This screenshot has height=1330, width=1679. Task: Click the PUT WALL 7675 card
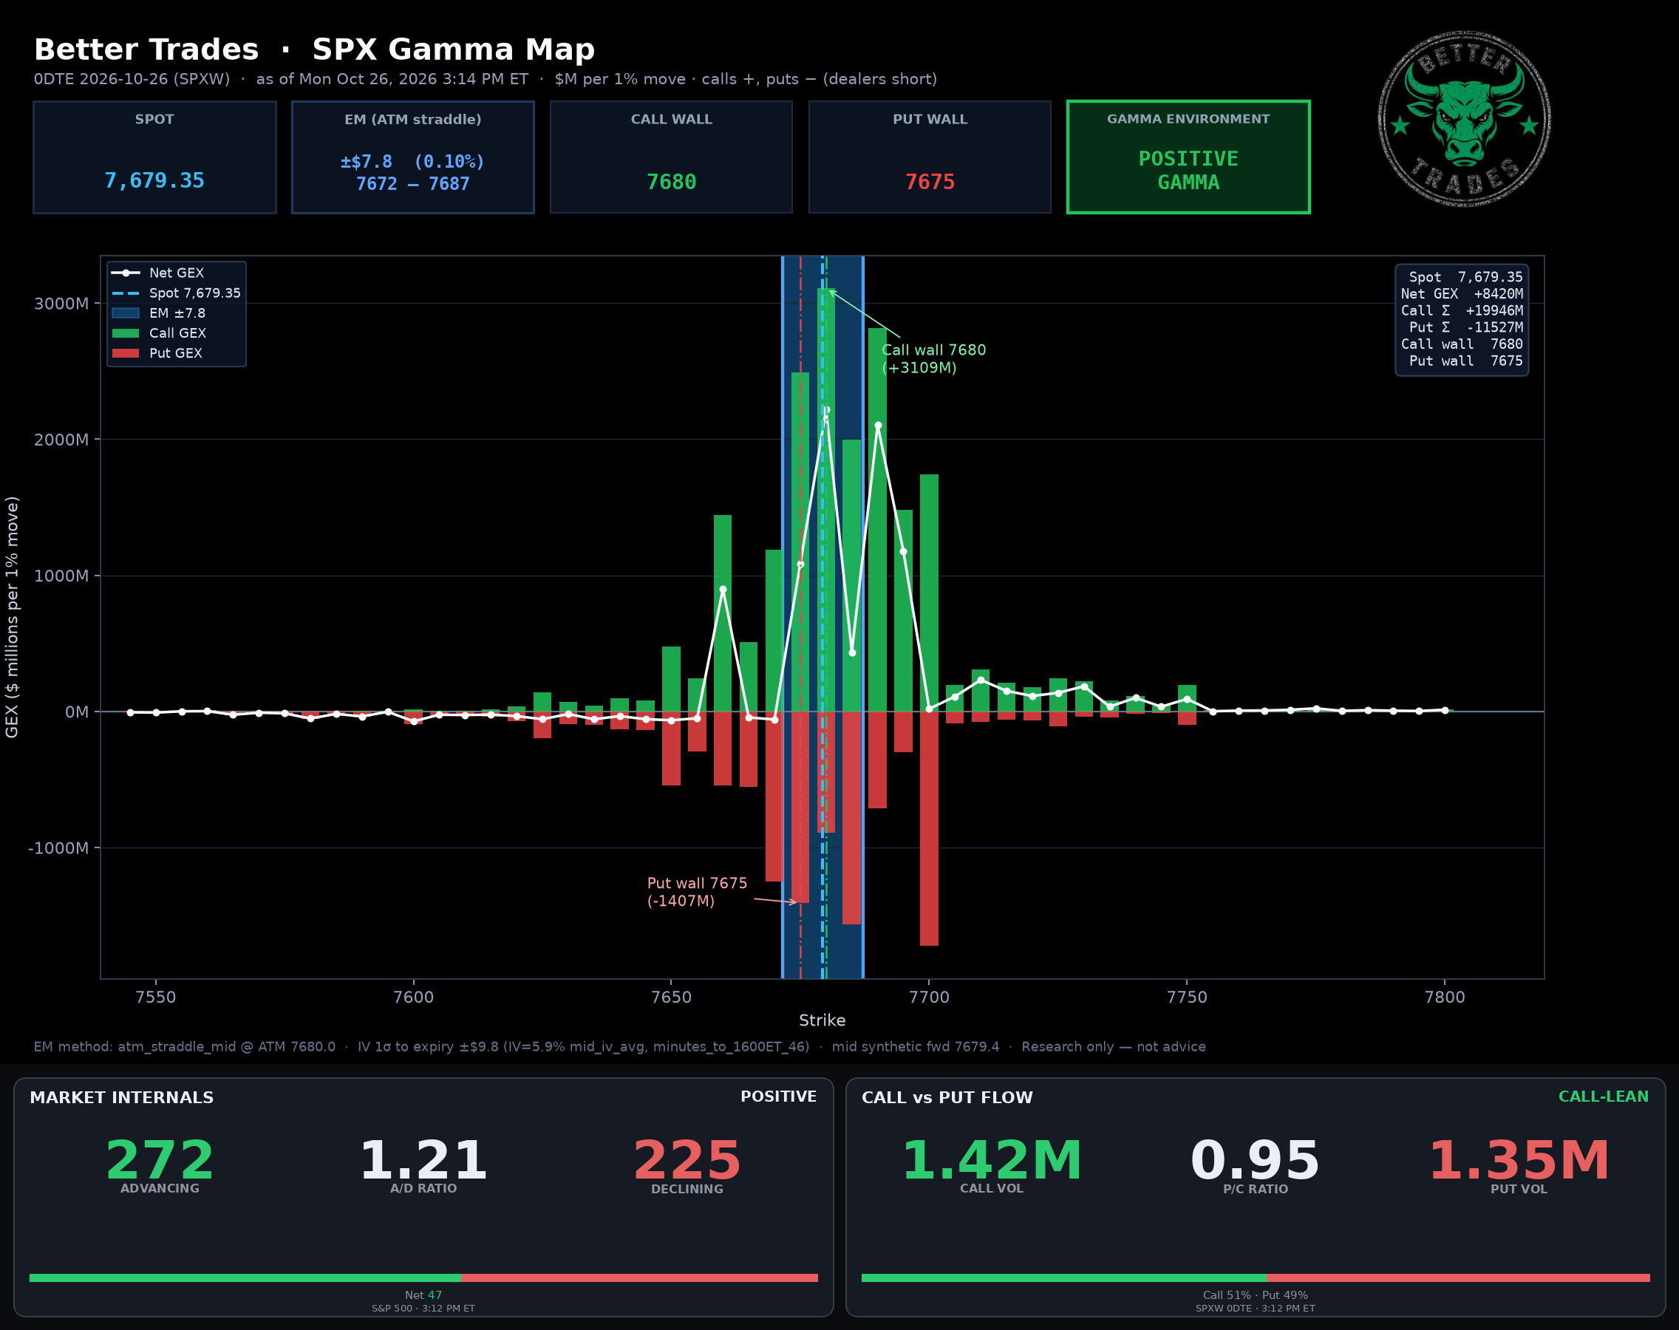click(930, 157)
